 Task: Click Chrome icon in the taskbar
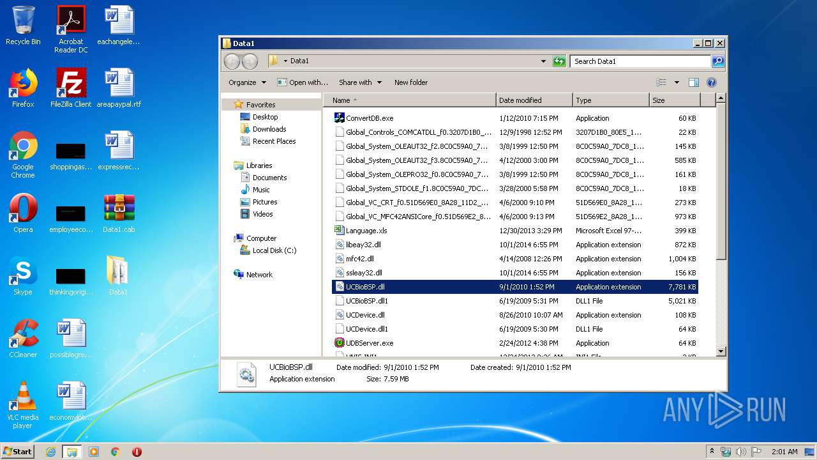coord(116,452)
